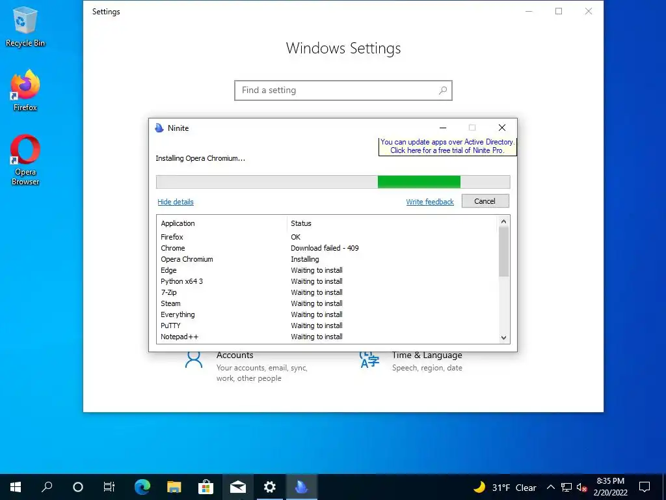Open Microsoft Store from taskbar
The width and height of the screenshot is (666, 500).
click(206, 487)
